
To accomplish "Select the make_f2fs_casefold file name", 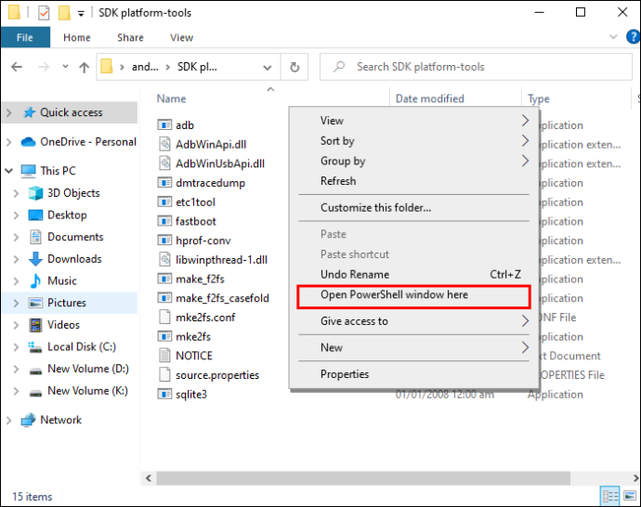I will pos(222,298).
